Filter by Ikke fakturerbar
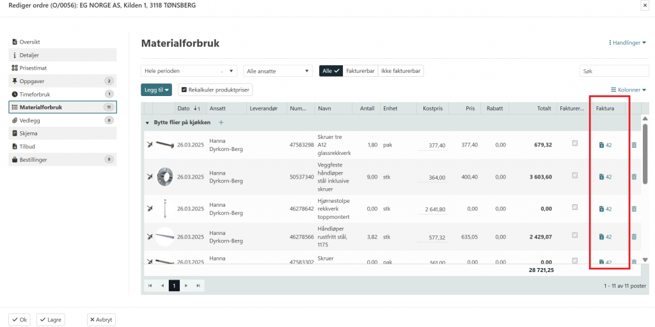The width and height of the screenshot is (655, 327). (x=400, y=71)
